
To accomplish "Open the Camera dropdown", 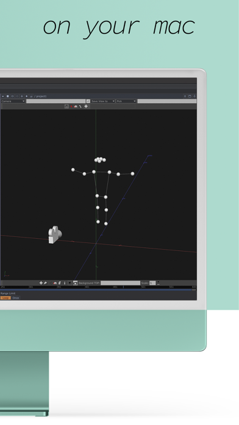I will [x=13, y=101].
